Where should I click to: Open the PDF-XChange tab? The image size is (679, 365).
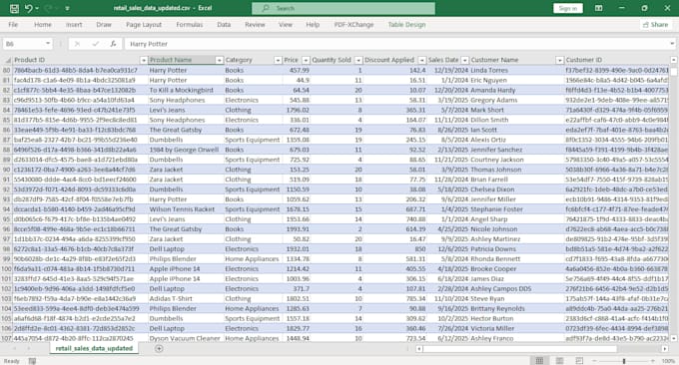pos(353,25)
